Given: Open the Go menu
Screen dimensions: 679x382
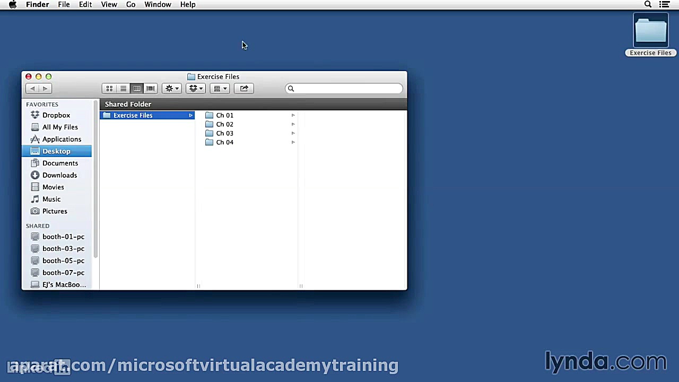Looking at the screenshot, I should pos(130,4).
